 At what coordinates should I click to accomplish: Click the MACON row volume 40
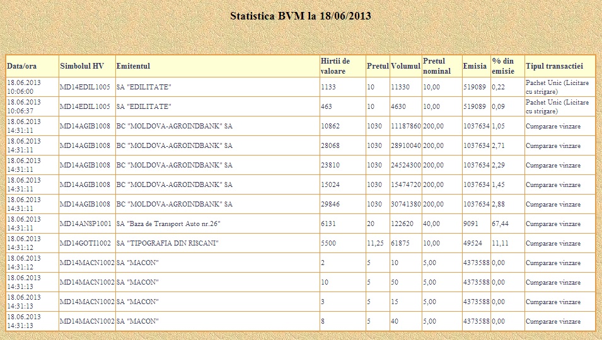(395, 322)
